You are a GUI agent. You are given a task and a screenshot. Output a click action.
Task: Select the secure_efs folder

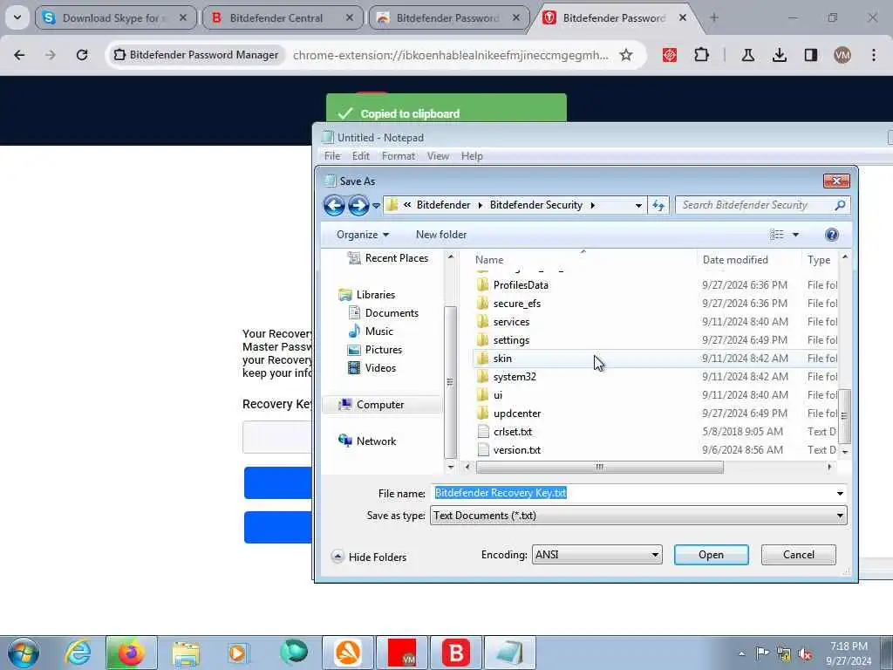(x=516, y=303)
